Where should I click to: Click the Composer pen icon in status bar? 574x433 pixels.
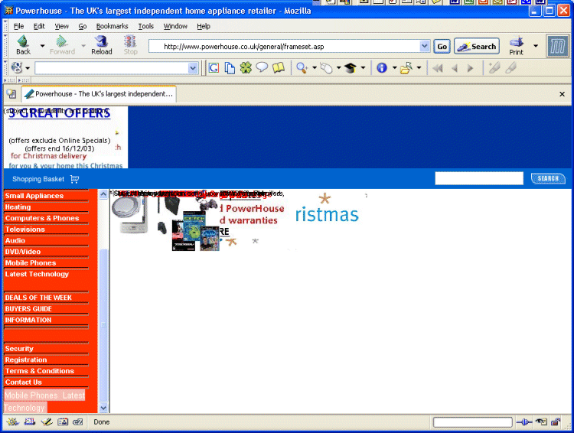point(47,422)
